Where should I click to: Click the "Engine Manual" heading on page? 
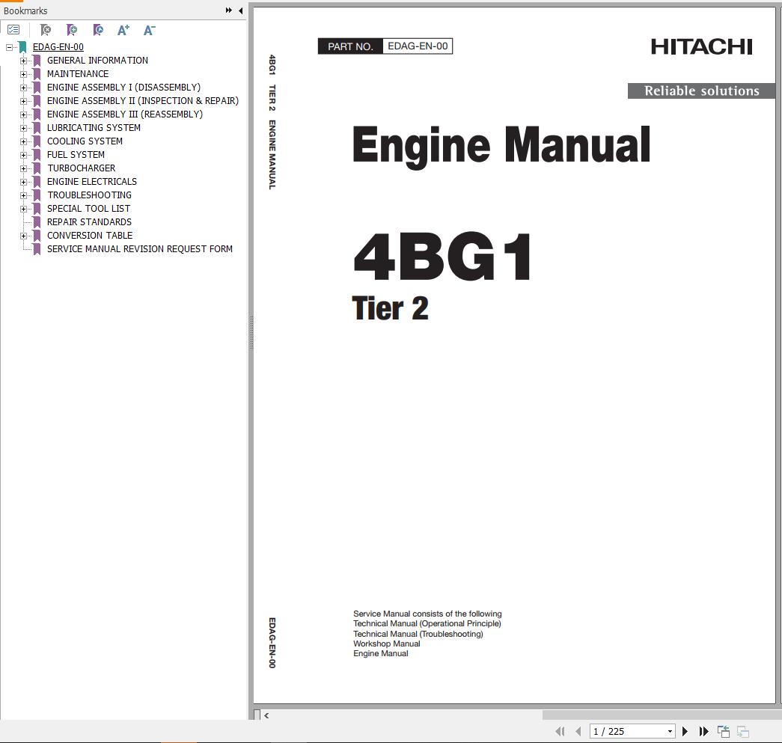501,146
